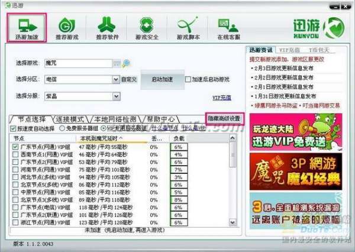Open the 迅游资讯 news tab
355x252 pixels.
pyautogui.click(x=261, y=50)
